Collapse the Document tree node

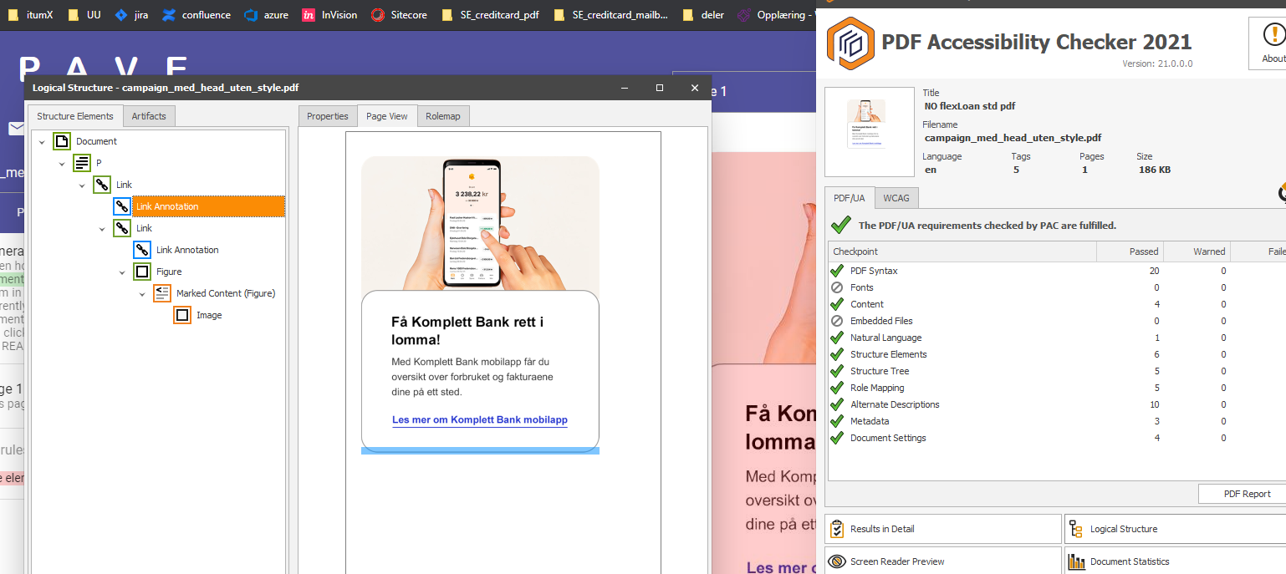click(43, 142)
